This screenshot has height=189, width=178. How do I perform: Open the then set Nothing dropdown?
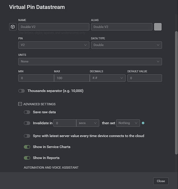point(128,123)
